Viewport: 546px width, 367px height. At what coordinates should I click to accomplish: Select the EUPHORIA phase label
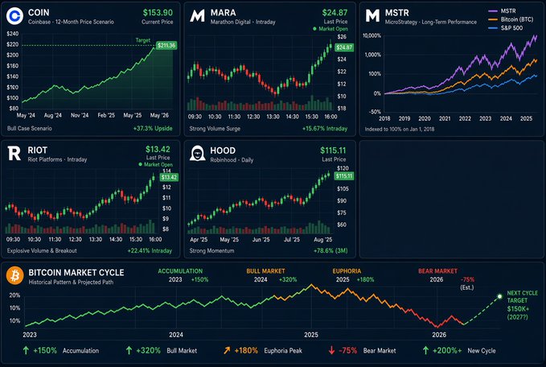[347, 271]
